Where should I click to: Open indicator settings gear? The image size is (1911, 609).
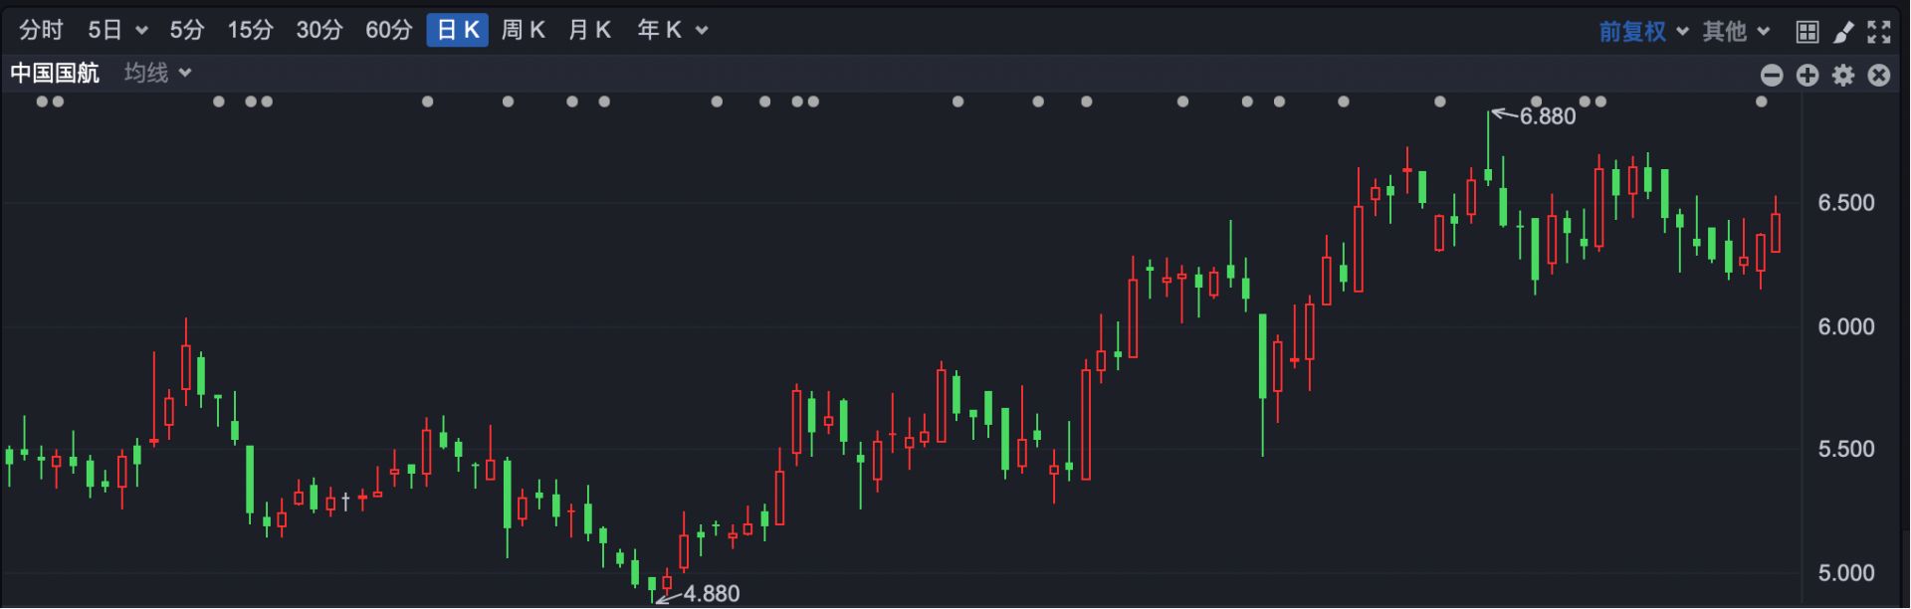[x=1843, y=76]
